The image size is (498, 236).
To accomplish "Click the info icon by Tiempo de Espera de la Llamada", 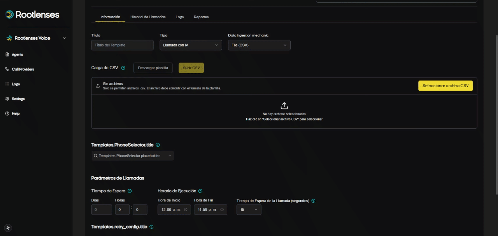I will 313,201.
